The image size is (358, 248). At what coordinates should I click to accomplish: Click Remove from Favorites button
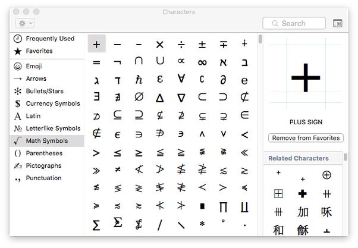coord(306,138)
